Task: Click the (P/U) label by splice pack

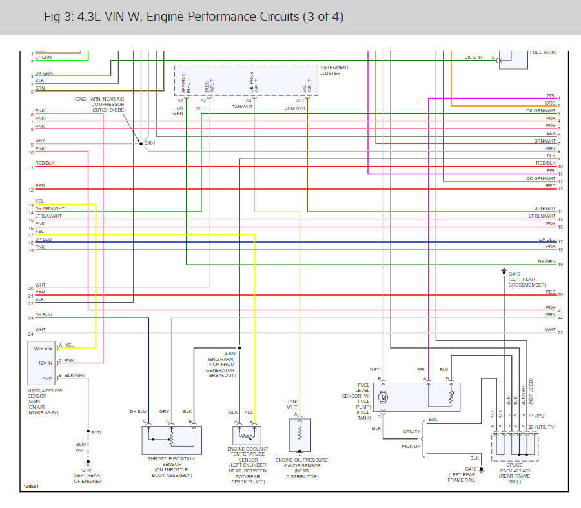Action: click(540, 416)
